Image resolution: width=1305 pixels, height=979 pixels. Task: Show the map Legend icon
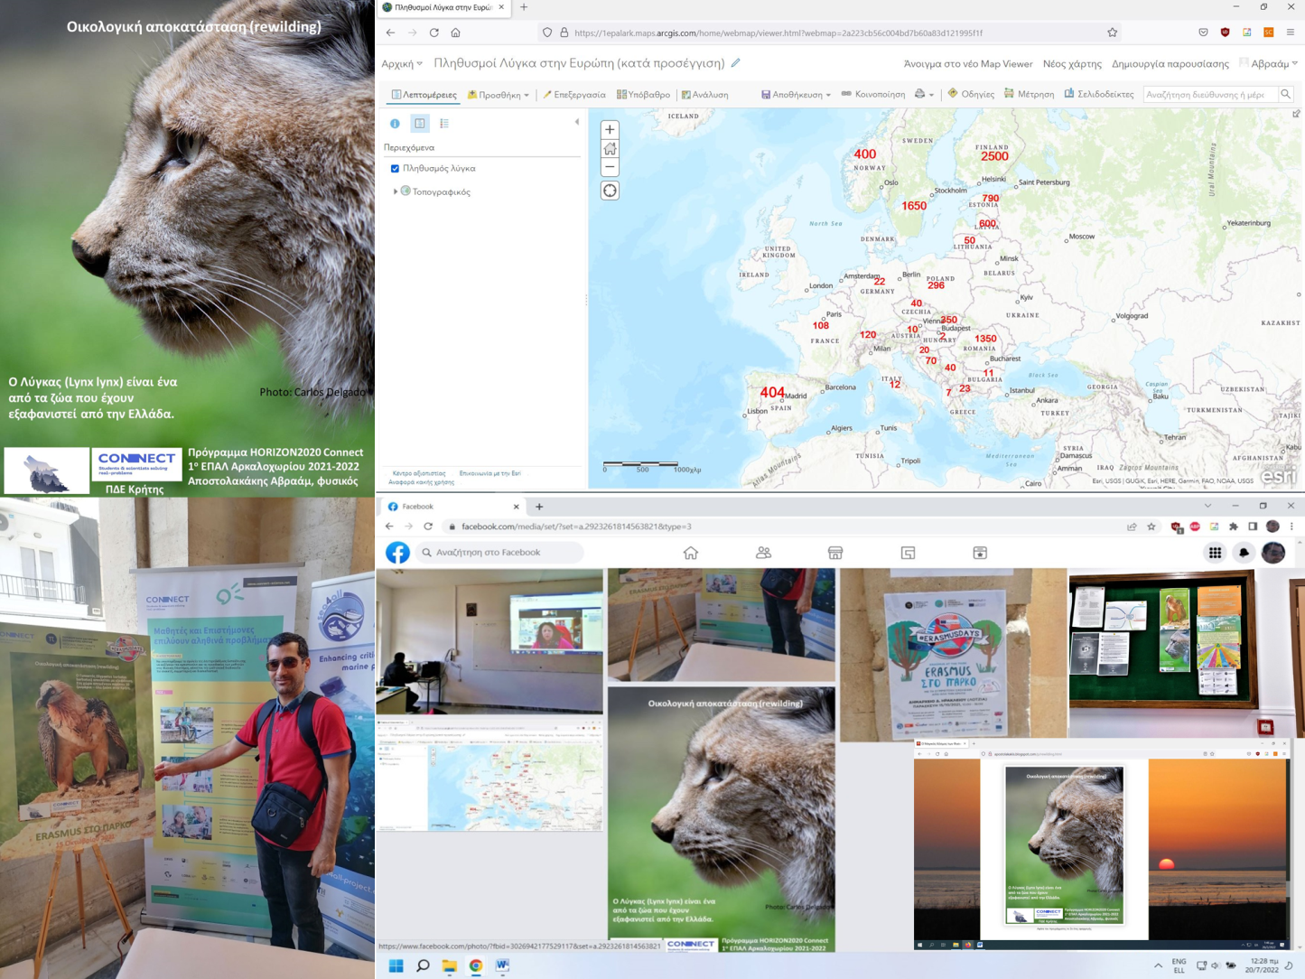(x=444, y=123)
